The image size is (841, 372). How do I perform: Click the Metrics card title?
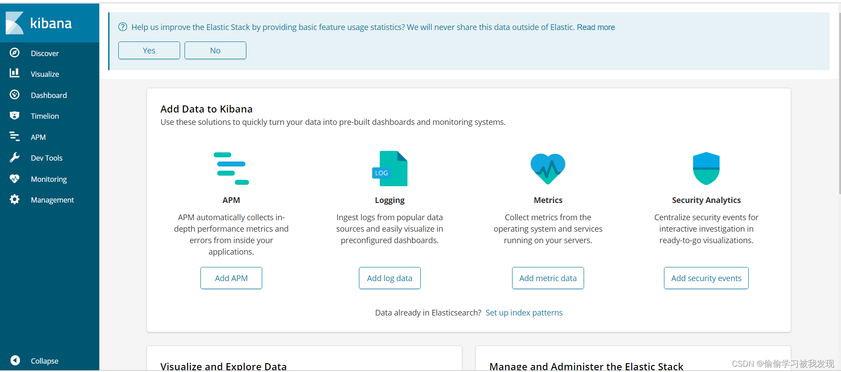point(548,200)
